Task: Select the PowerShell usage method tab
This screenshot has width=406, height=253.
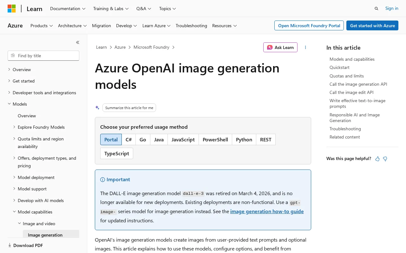Action: (x=215, y=139)
